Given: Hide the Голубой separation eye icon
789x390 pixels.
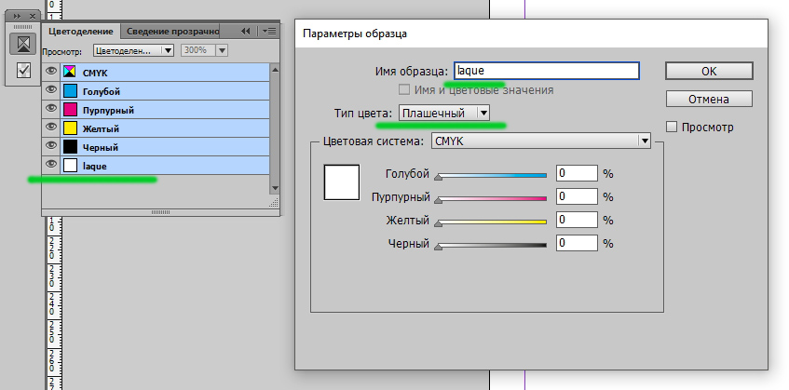Looking at the screenshot, I should coord(51,91).
